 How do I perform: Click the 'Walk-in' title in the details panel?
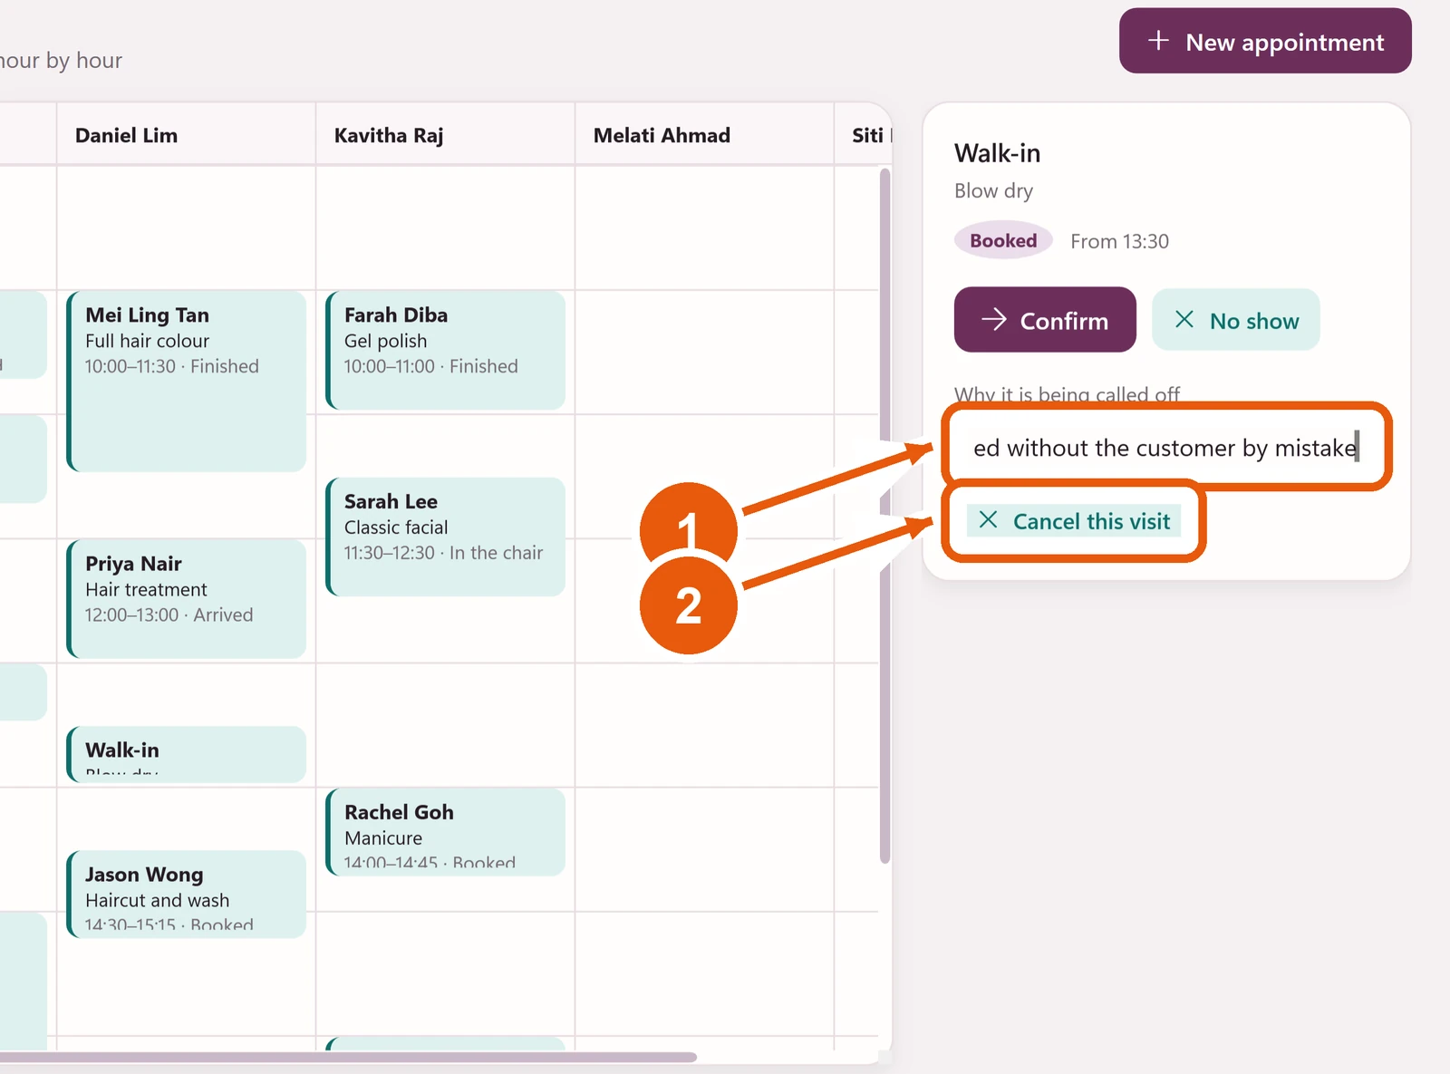(997, 153)
